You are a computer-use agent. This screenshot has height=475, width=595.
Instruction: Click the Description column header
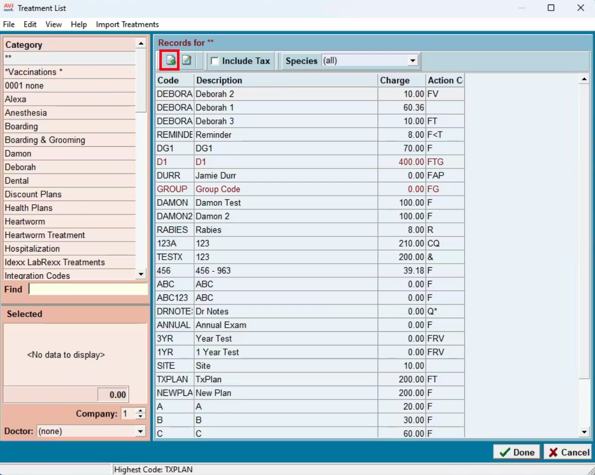(x=286, y=81)
